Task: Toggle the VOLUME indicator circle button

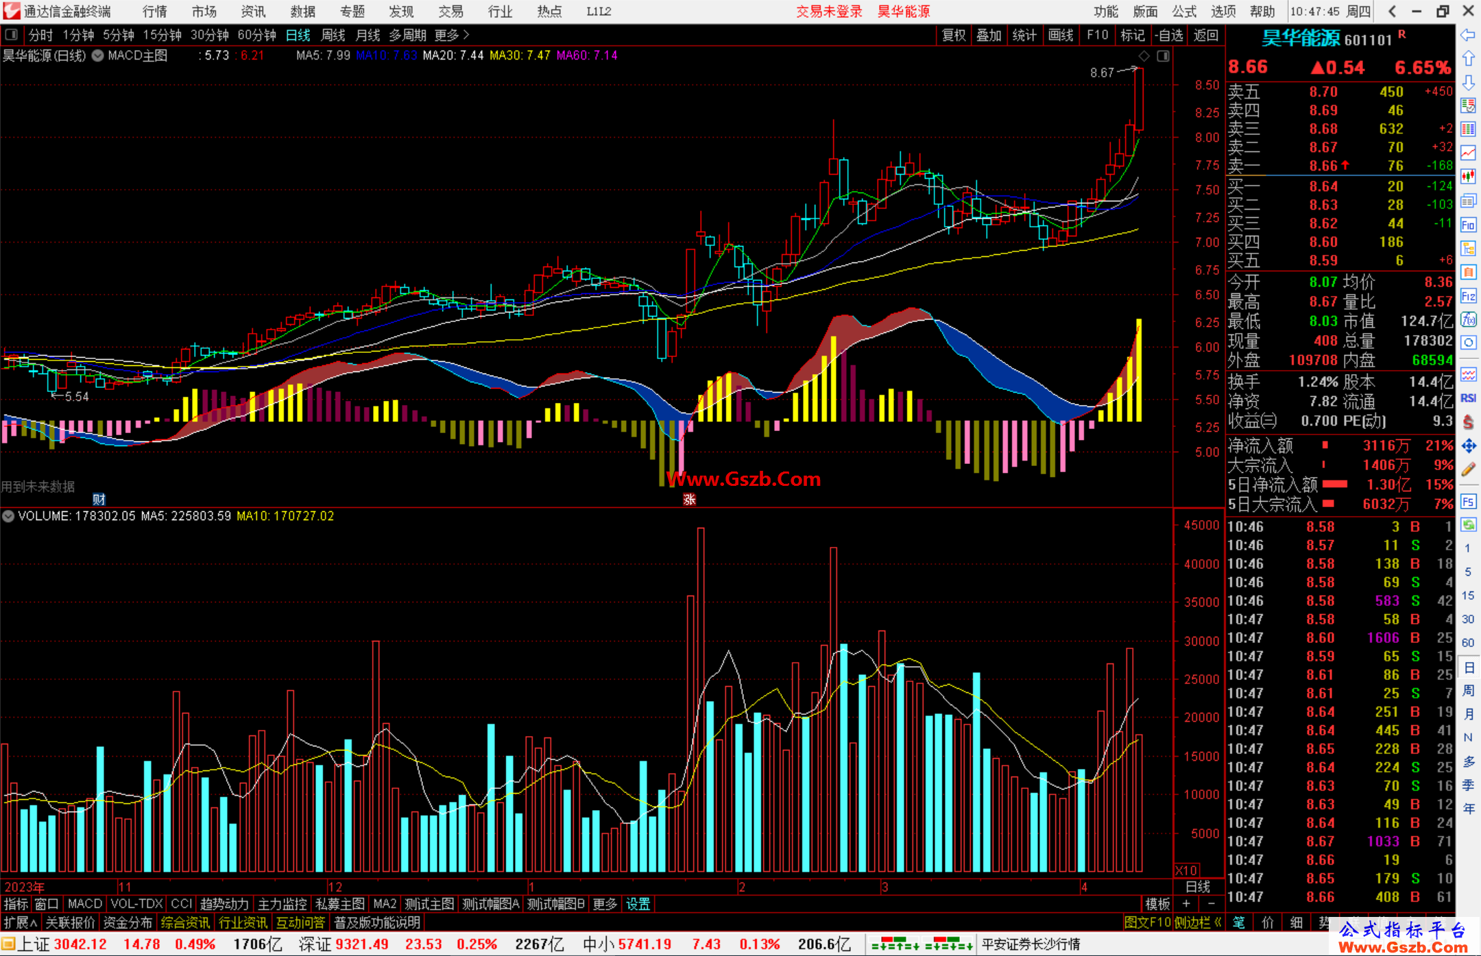Action: pyautogui.click(x=8, y=516)
